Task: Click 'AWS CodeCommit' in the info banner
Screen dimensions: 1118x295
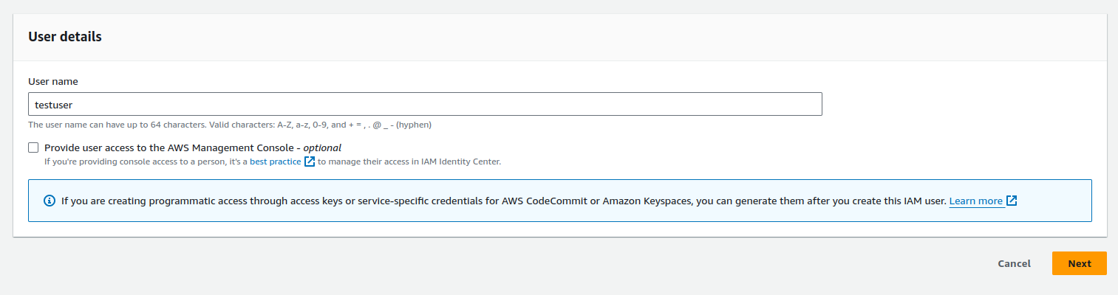Action: (545, 201)
